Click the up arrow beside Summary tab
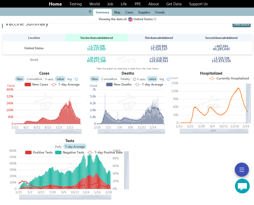254x205 pixels. tap(90, 12)
